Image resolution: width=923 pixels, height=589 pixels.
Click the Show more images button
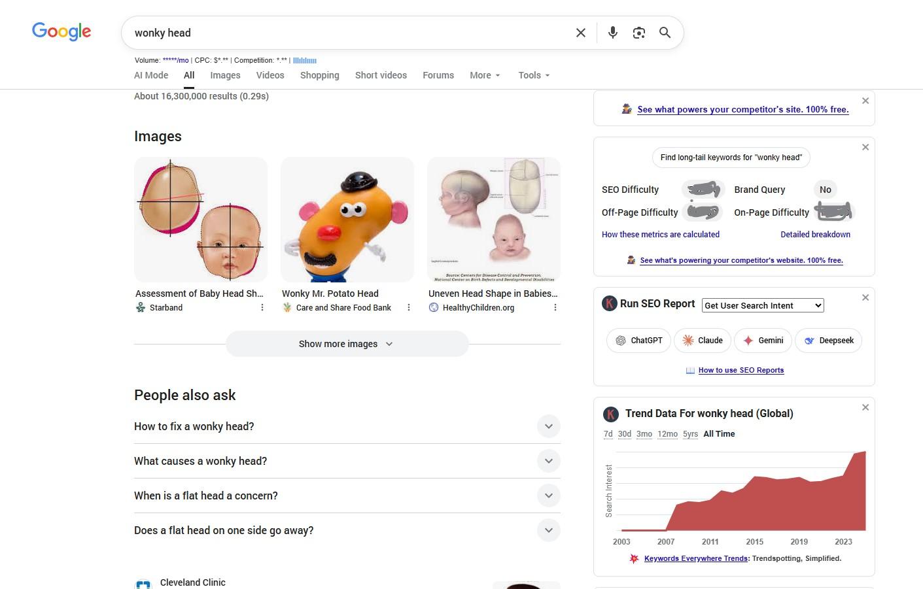point(347,344)
